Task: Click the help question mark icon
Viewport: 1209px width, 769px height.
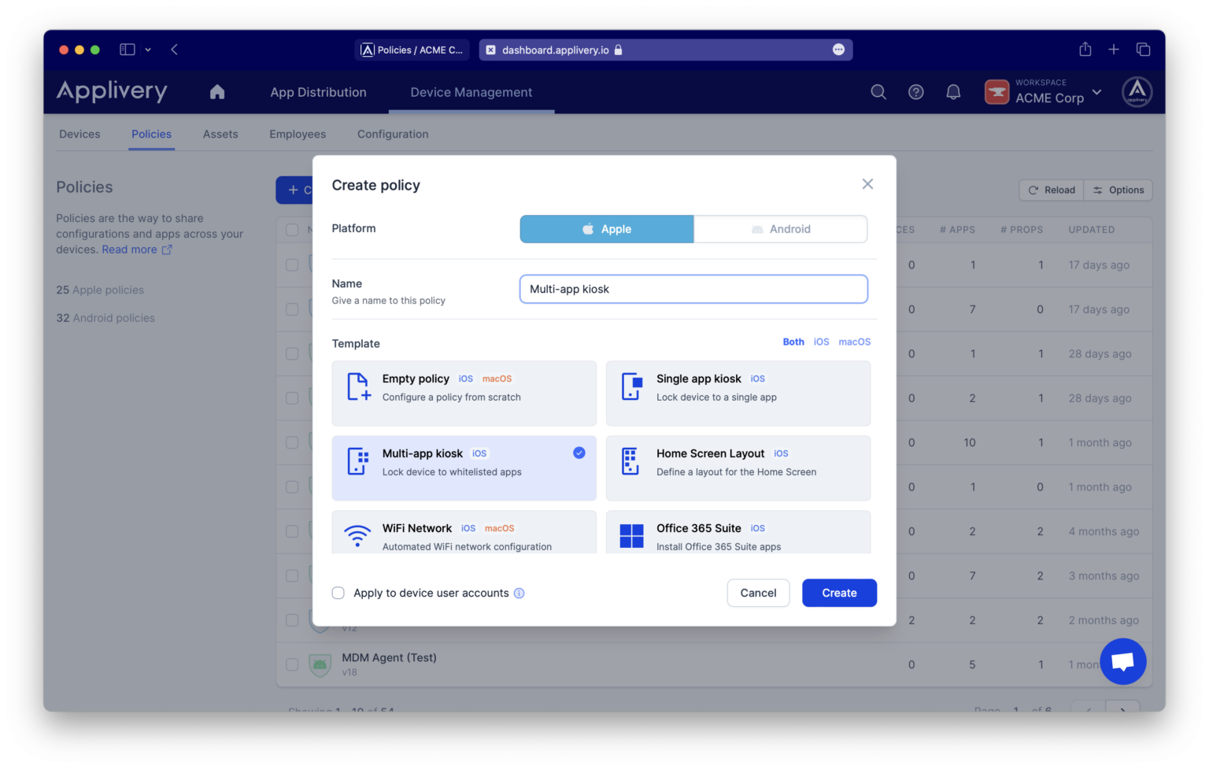Action: [915, 92]
